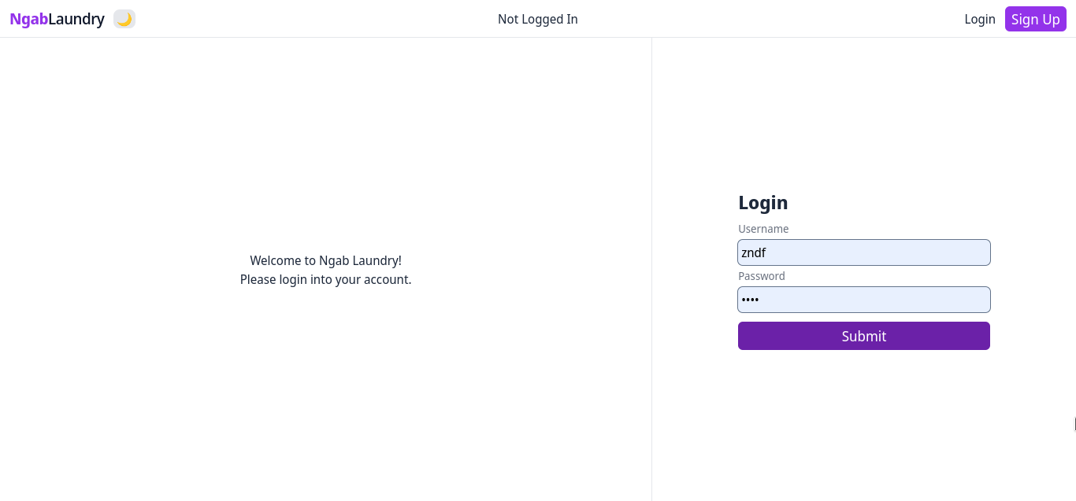
Task: Select the Username field containing 'zndf'
Action: (863, 252)
